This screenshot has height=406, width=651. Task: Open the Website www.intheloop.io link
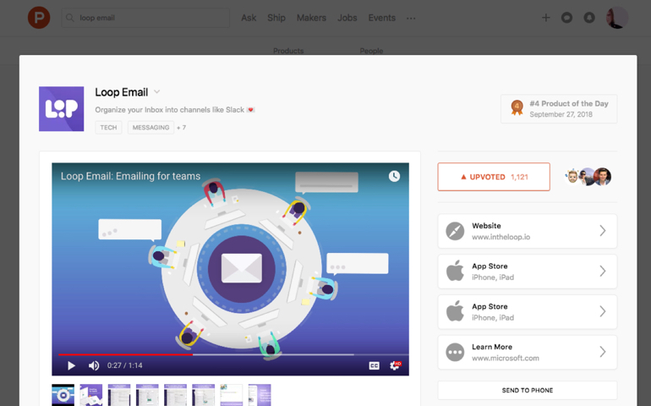pyautogui.click(x=528, y=231)
